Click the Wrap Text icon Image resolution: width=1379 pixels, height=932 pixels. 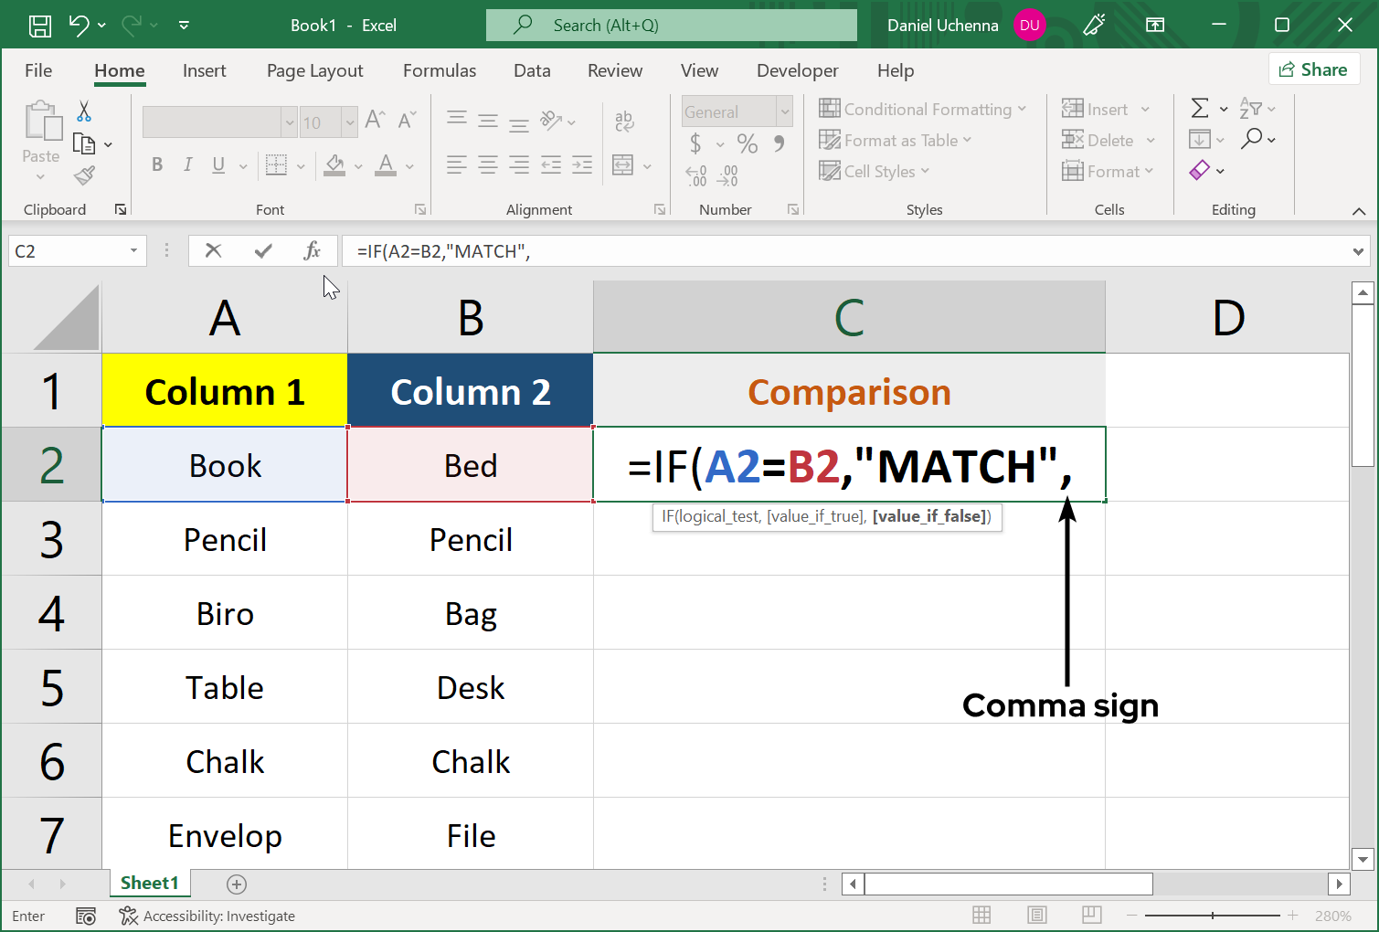click(624, 120)
